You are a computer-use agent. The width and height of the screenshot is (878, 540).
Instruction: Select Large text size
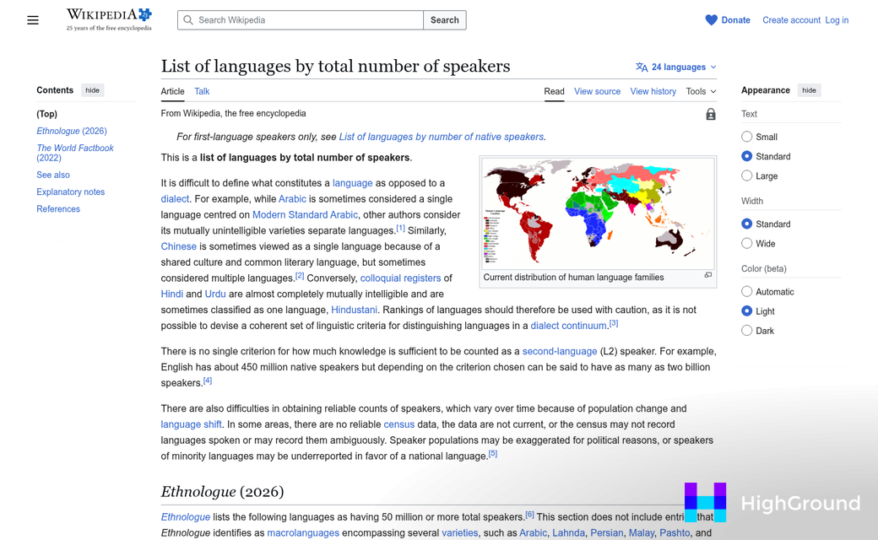point(746,175)
